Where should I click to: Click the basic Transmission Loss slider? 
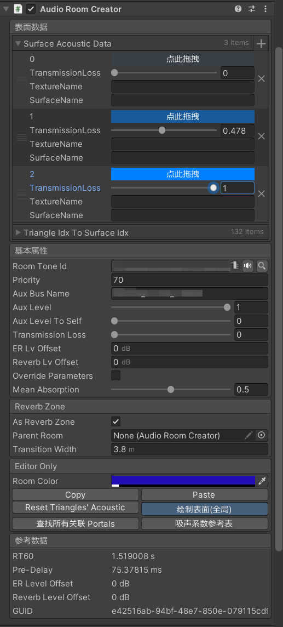click(x=171, y=335)
